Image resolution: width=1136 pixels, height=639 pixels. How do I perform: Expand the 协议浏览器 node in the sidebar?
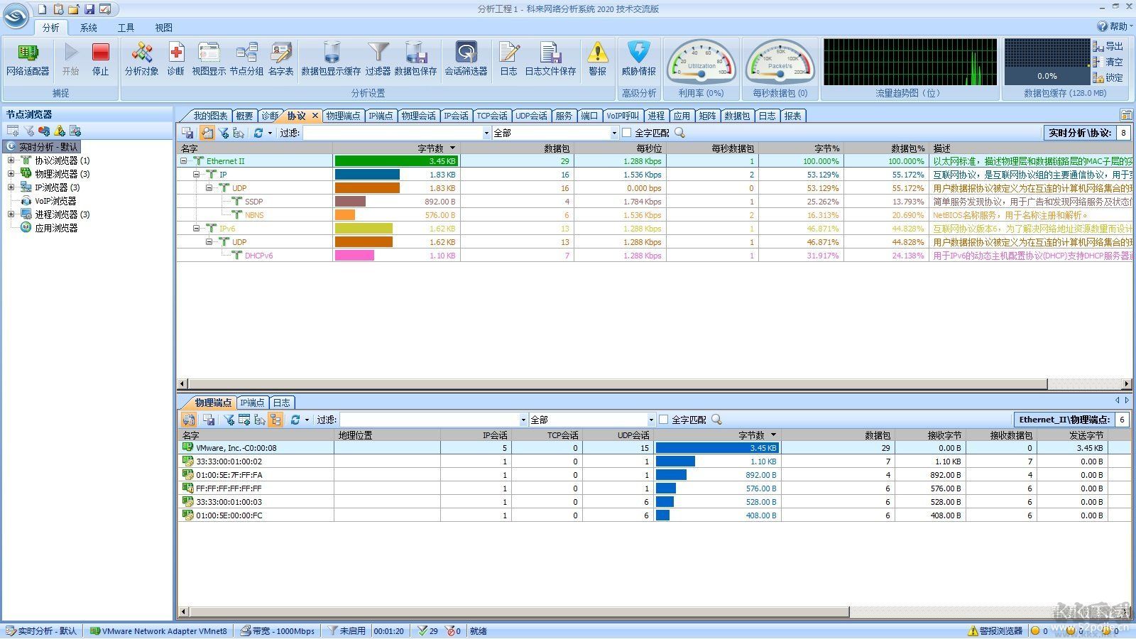11,160
